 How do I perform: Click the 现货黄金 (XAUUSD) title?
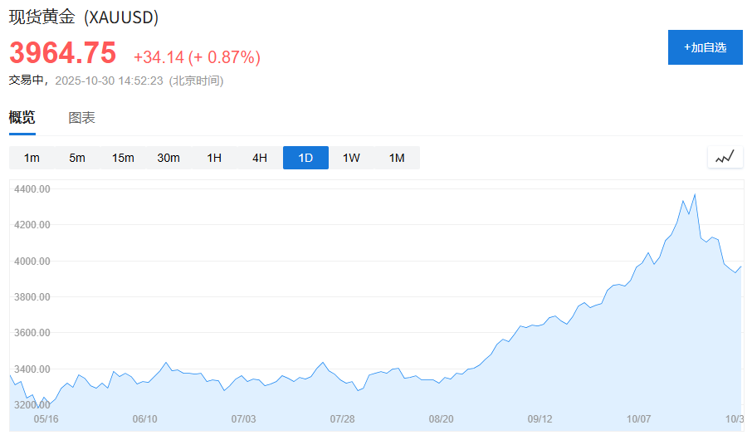pyautogui.click(x=84, y=17)
